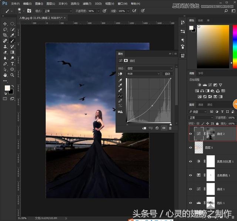This screenshot has height=221, width=237.
Task: Click the Curves panel trash icon
Action: [x=170, y=128]
